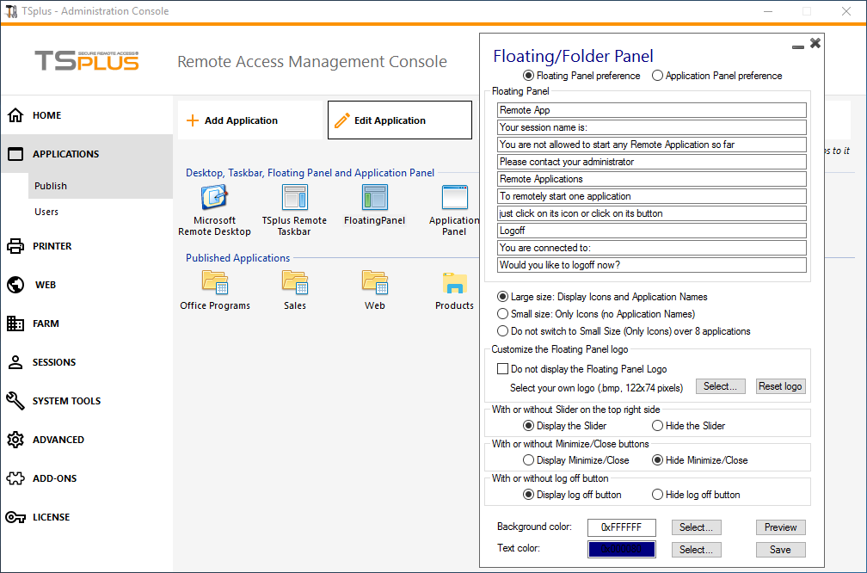Go to System Tools in sidebar
The width and height of the screenshot is (867, 573).
66,401
